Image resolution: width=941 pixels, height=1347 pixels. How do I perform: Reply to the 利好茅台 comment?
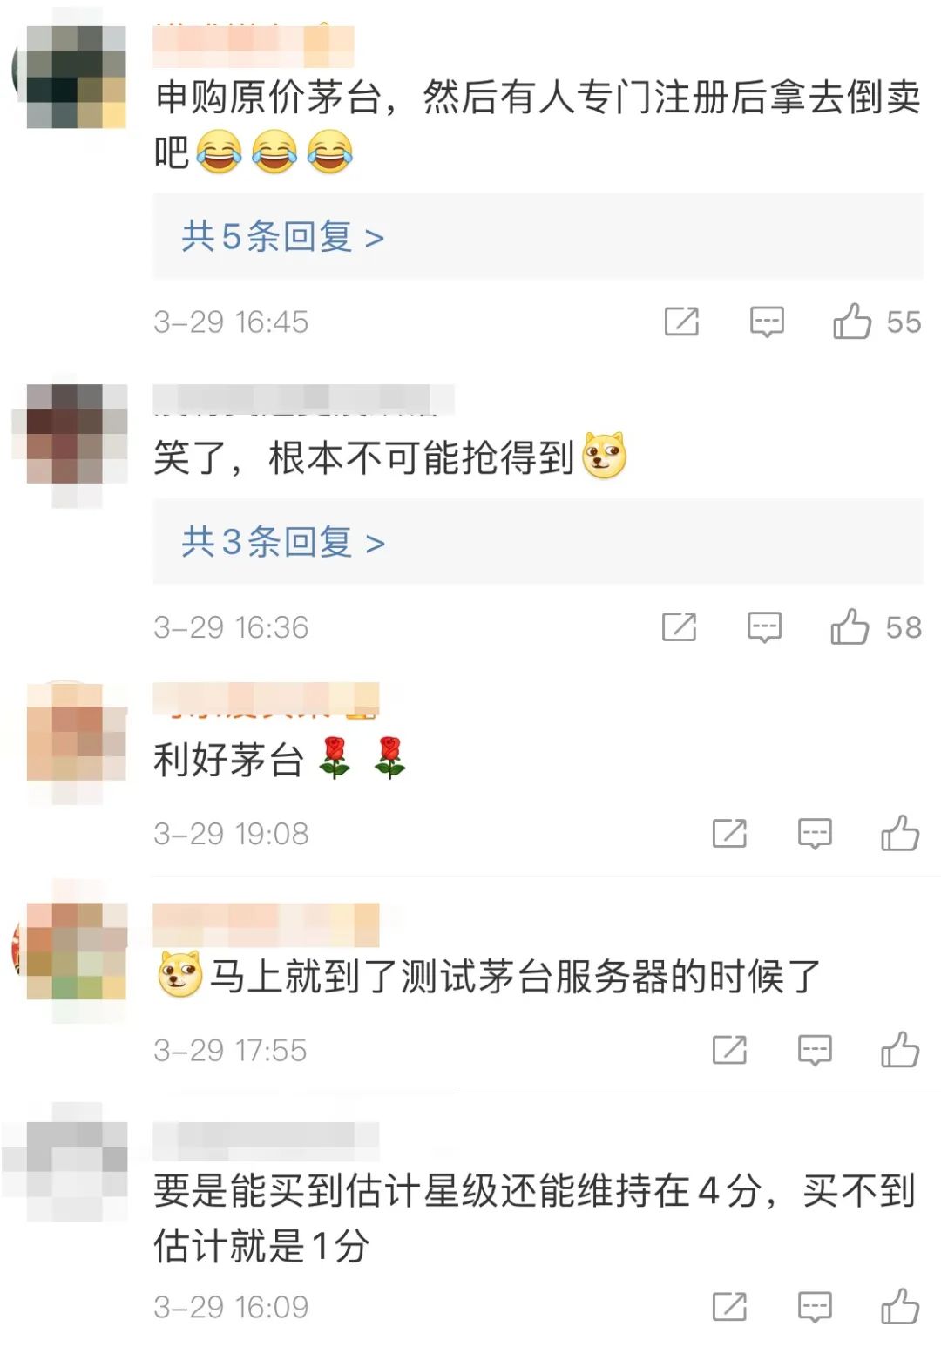tap(815, 833)
